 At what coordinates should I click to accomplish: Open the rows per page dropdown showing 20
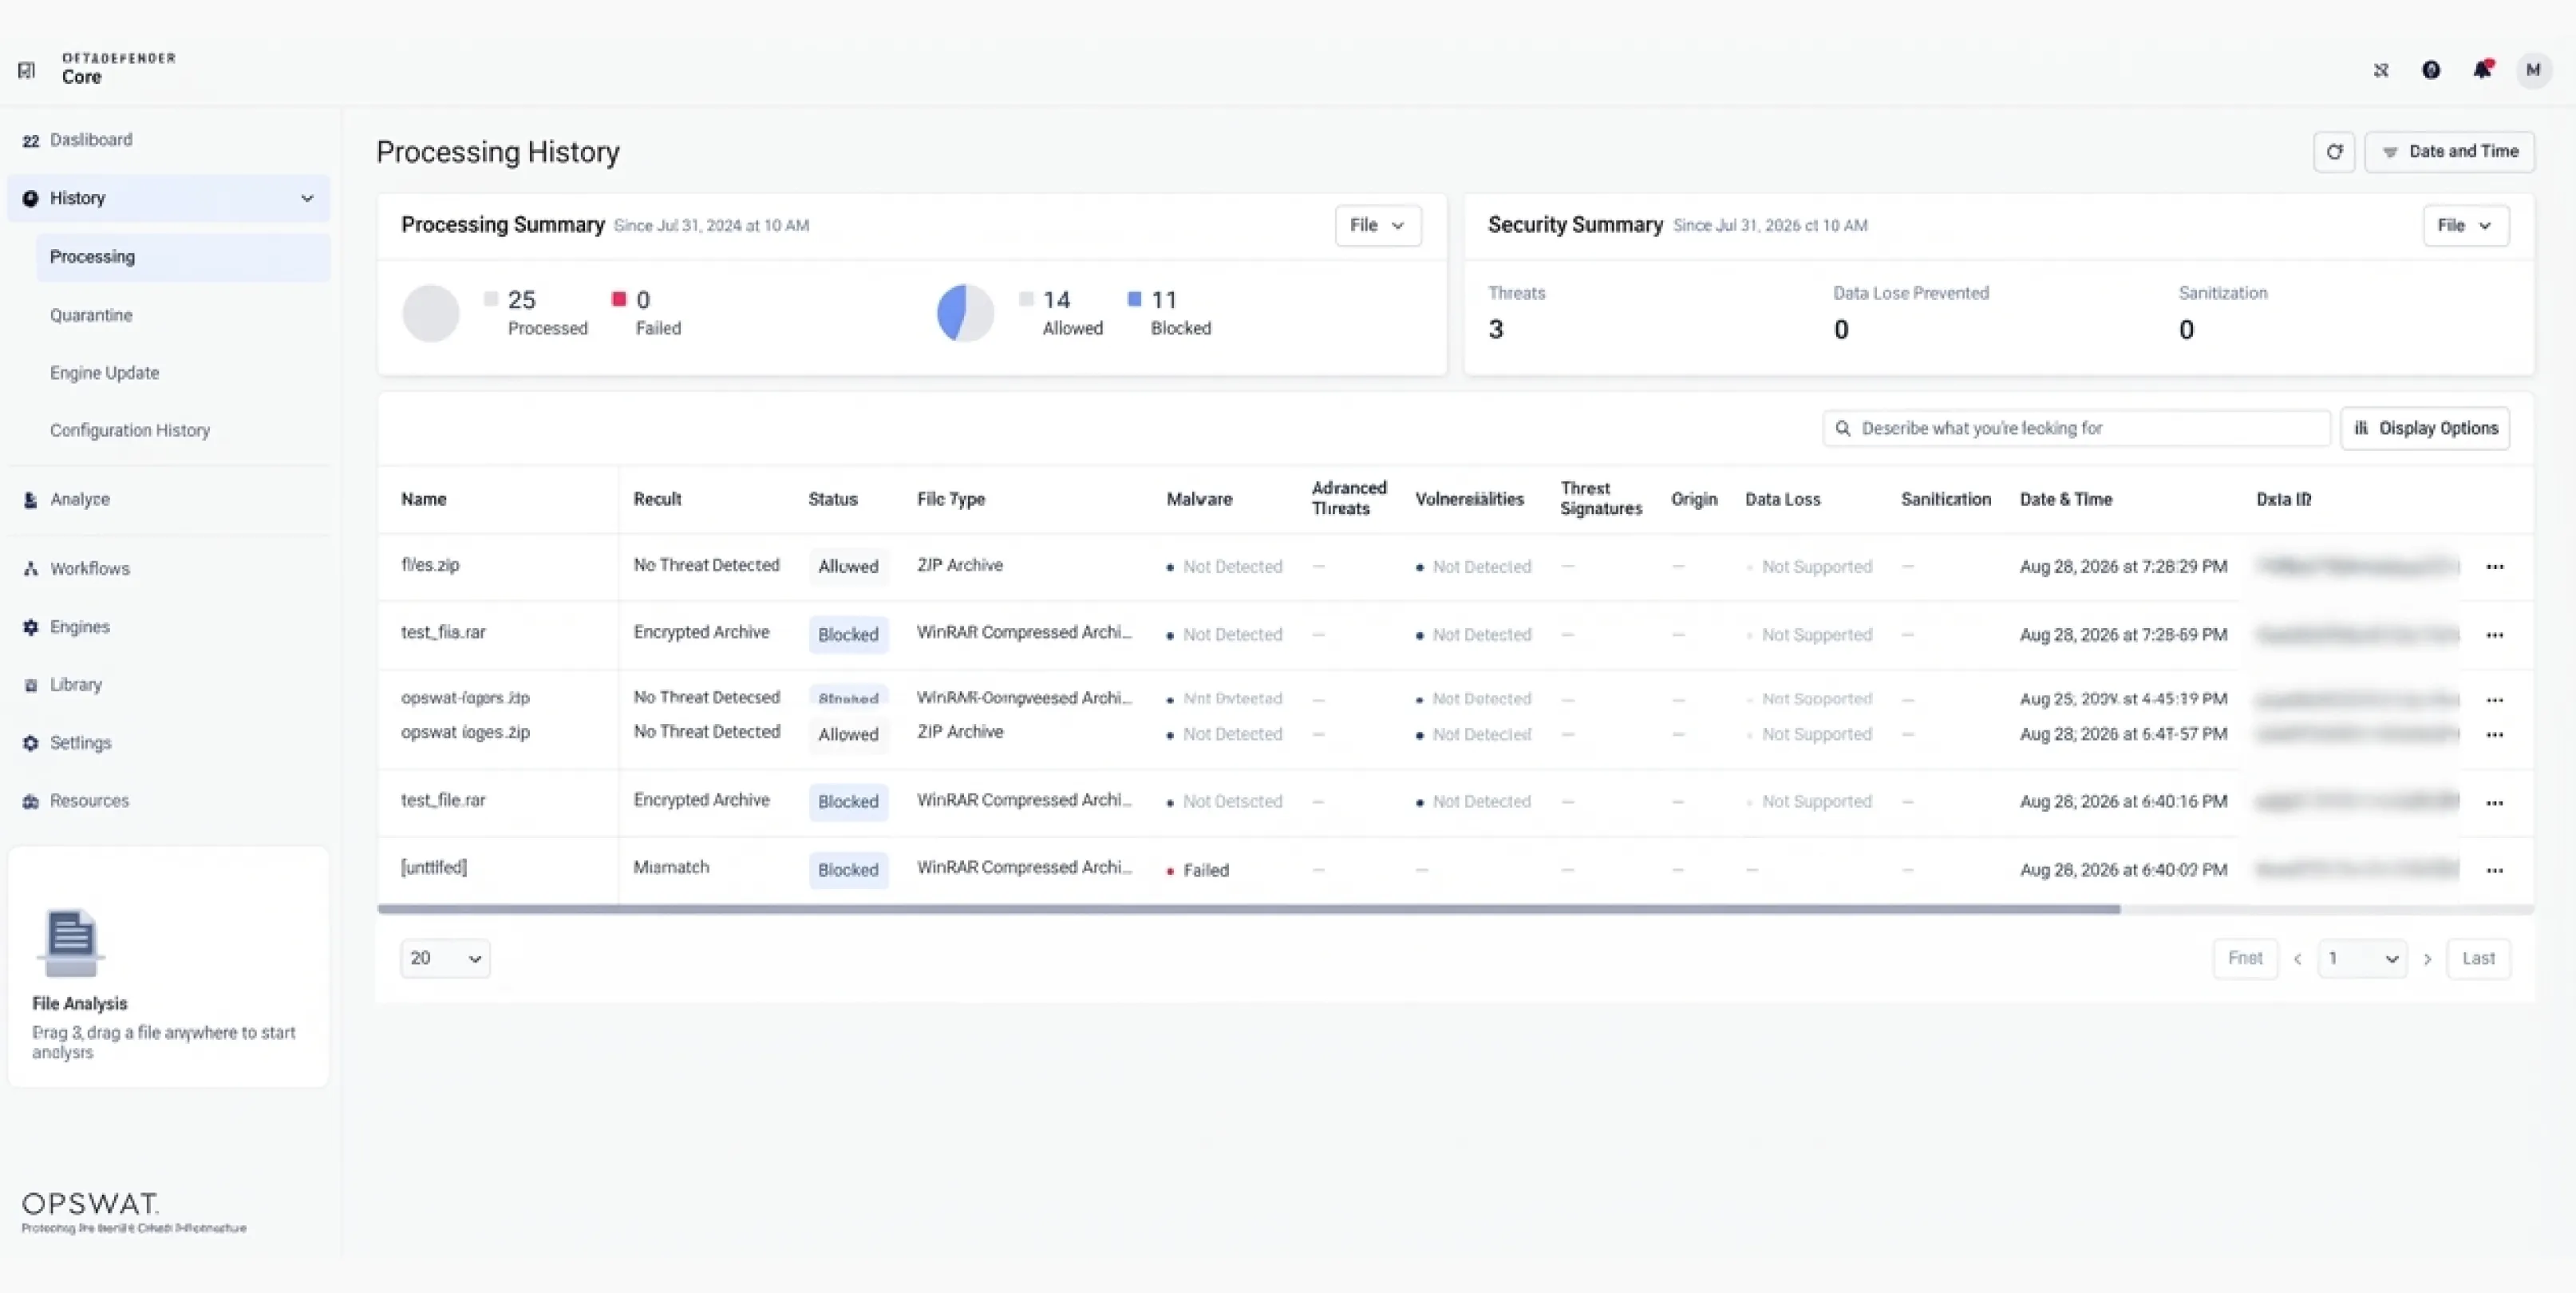tap(445, 958)
